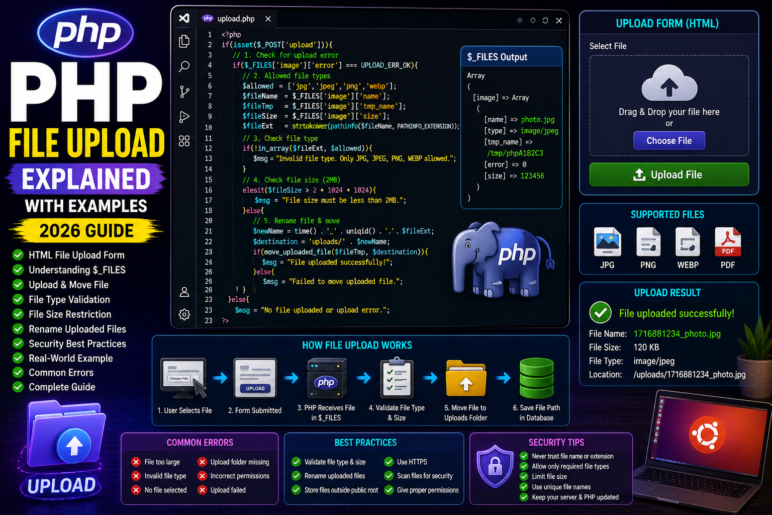Click the blue PHP elephant mascot
Image resolution: width=772 pixels, height=515 pixels.
503,260
